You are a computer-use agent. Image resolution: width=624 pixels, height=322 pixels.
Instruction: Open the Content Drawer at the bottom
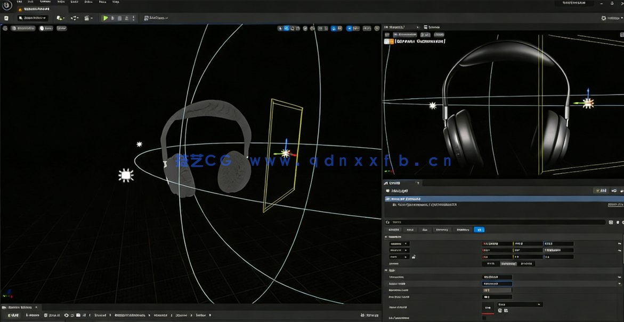pos(19,307)
